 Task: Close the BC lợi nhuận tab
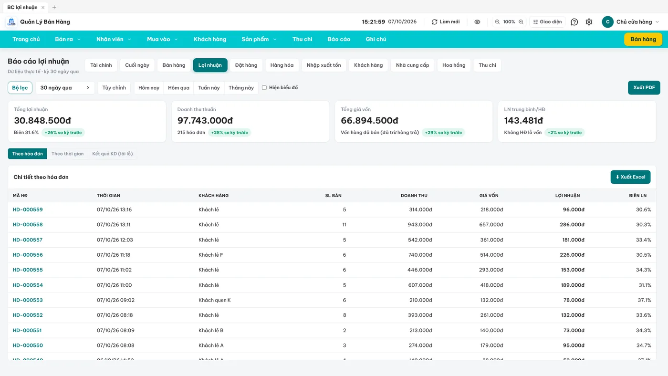pyautogui.click(x=43, y=8)
